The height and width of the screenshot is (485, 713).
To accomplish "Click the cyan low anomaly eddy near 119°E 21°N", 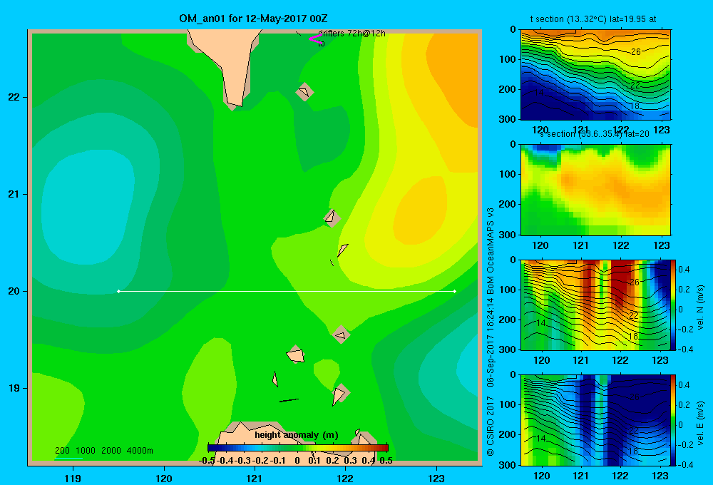I will click(88, 207).
